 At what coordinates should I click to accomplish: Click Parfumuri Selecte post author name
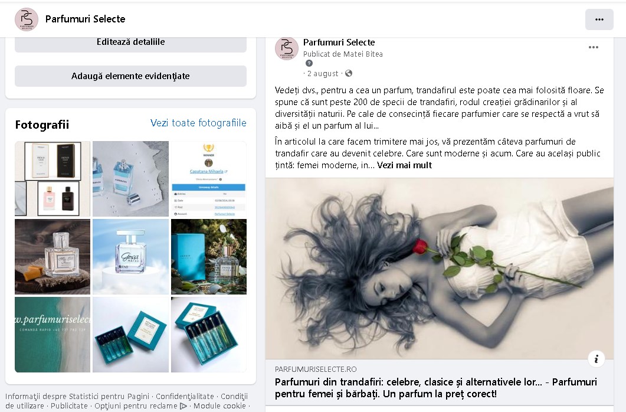[339, 42]
